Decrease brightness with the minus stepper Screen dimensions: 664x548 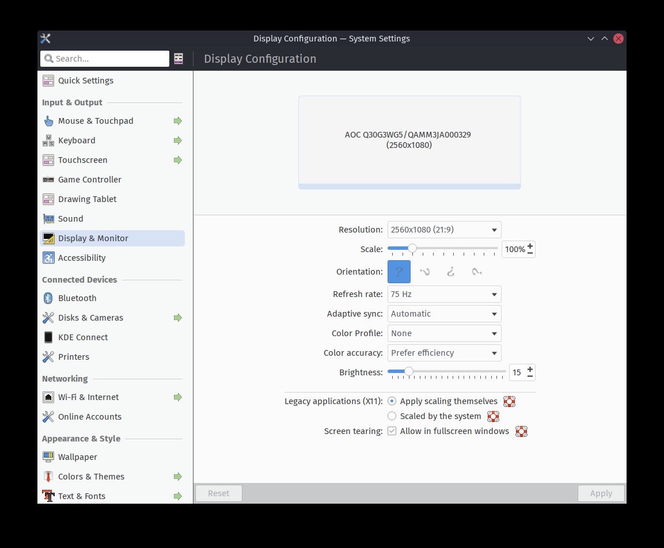pos(530,376)
